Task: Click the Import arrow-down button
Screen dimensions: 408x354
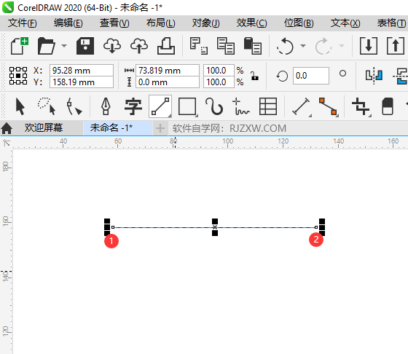Action: click(x=369, y=46)
